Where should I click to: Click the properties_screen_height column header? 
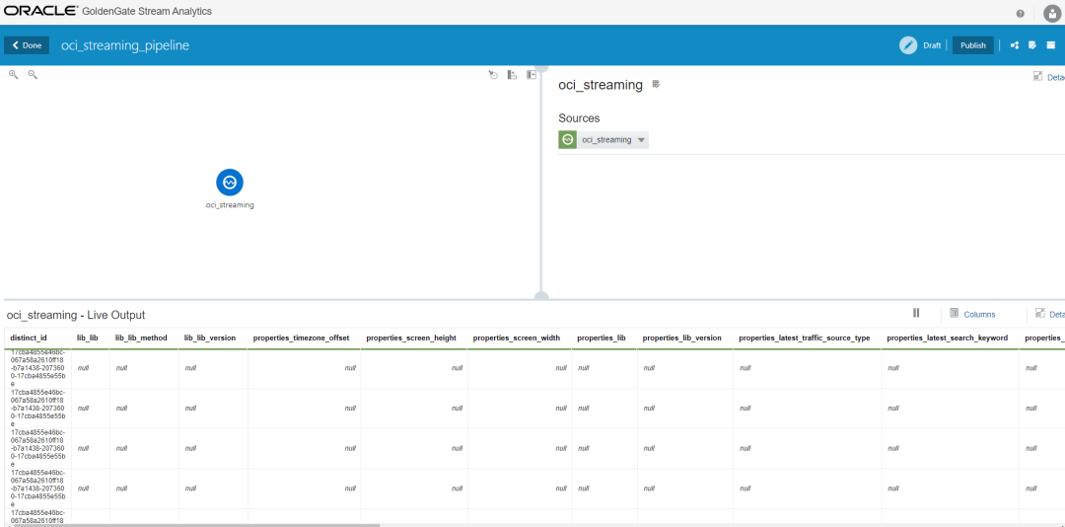coord(411,338)
